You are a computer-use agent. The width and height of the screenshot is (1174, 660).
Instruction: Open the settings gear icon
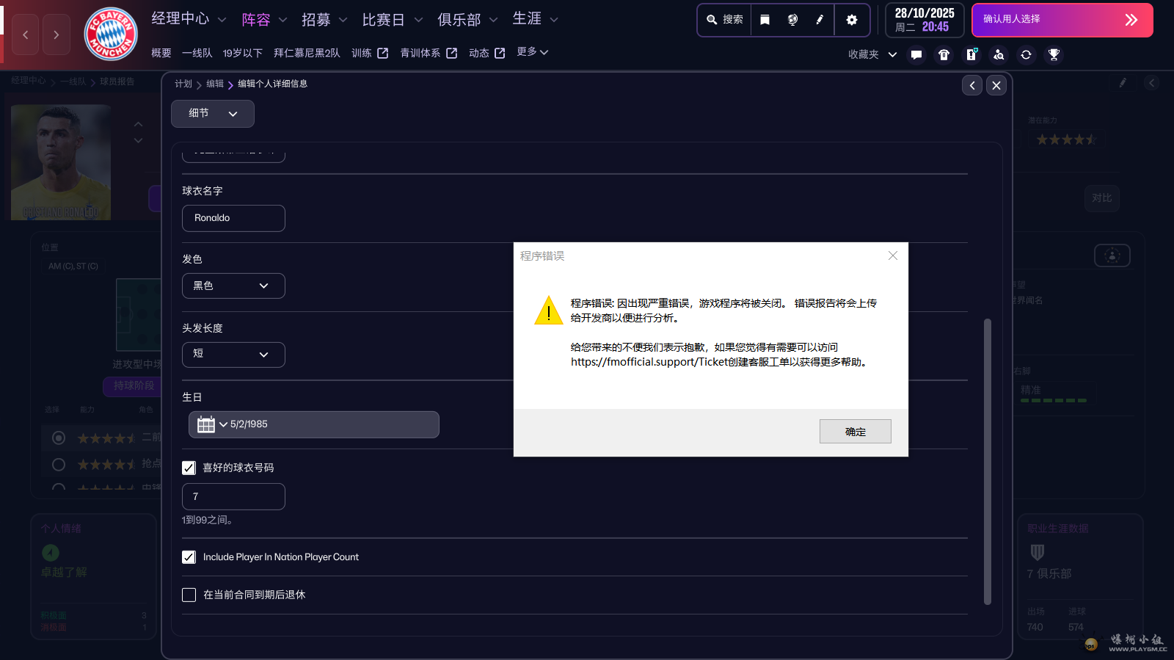click(x=851, y=20)
